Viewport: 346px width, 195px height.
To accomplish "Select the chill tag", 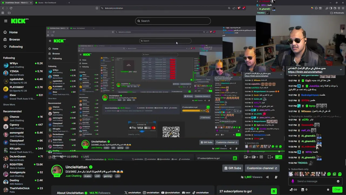I will click(x=97, y=176).
